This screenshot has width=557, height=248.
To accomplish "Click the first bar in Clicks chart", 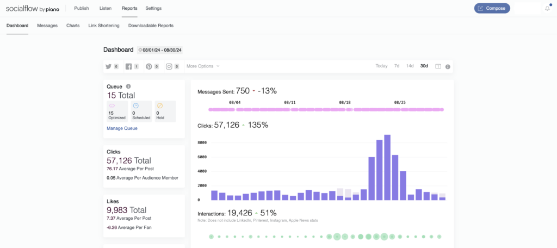I will pos(214,195).
